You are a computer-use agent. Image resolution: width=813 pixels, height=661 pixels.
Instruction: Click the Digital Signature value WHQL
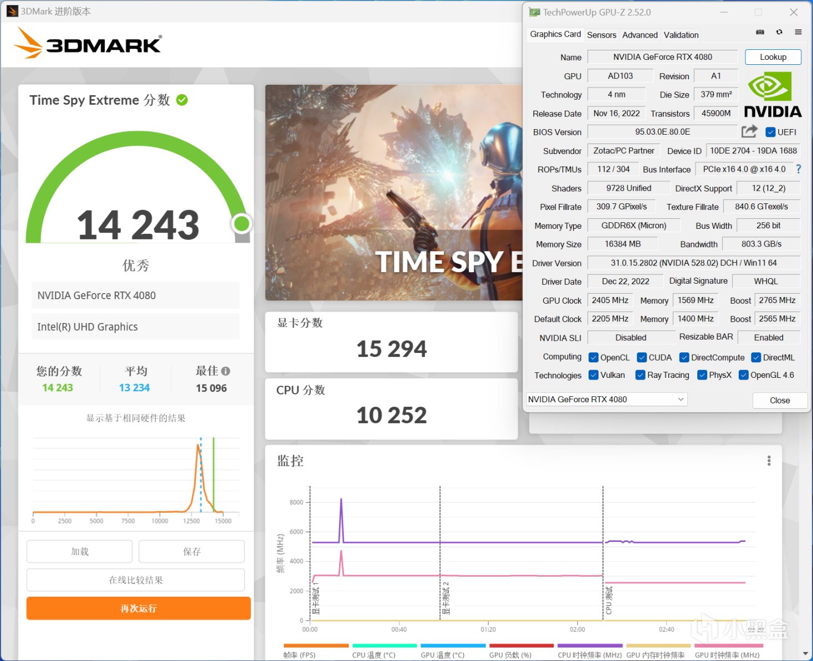tap(766, 281)
